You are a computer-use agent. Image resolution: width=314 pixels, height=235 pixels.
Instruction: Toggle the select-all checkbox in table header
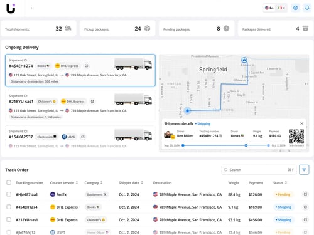click(9, 183)
